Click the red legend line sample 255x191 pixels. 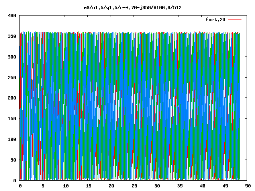tap(235, 19)
